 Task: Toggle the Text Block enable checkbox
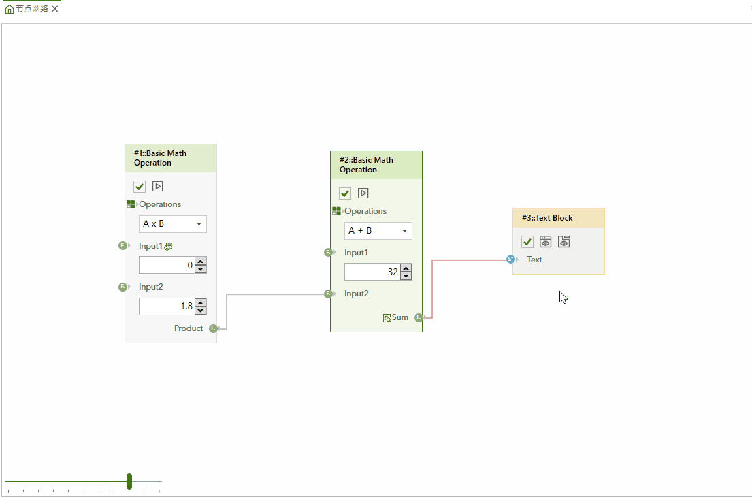coord(527,242)
